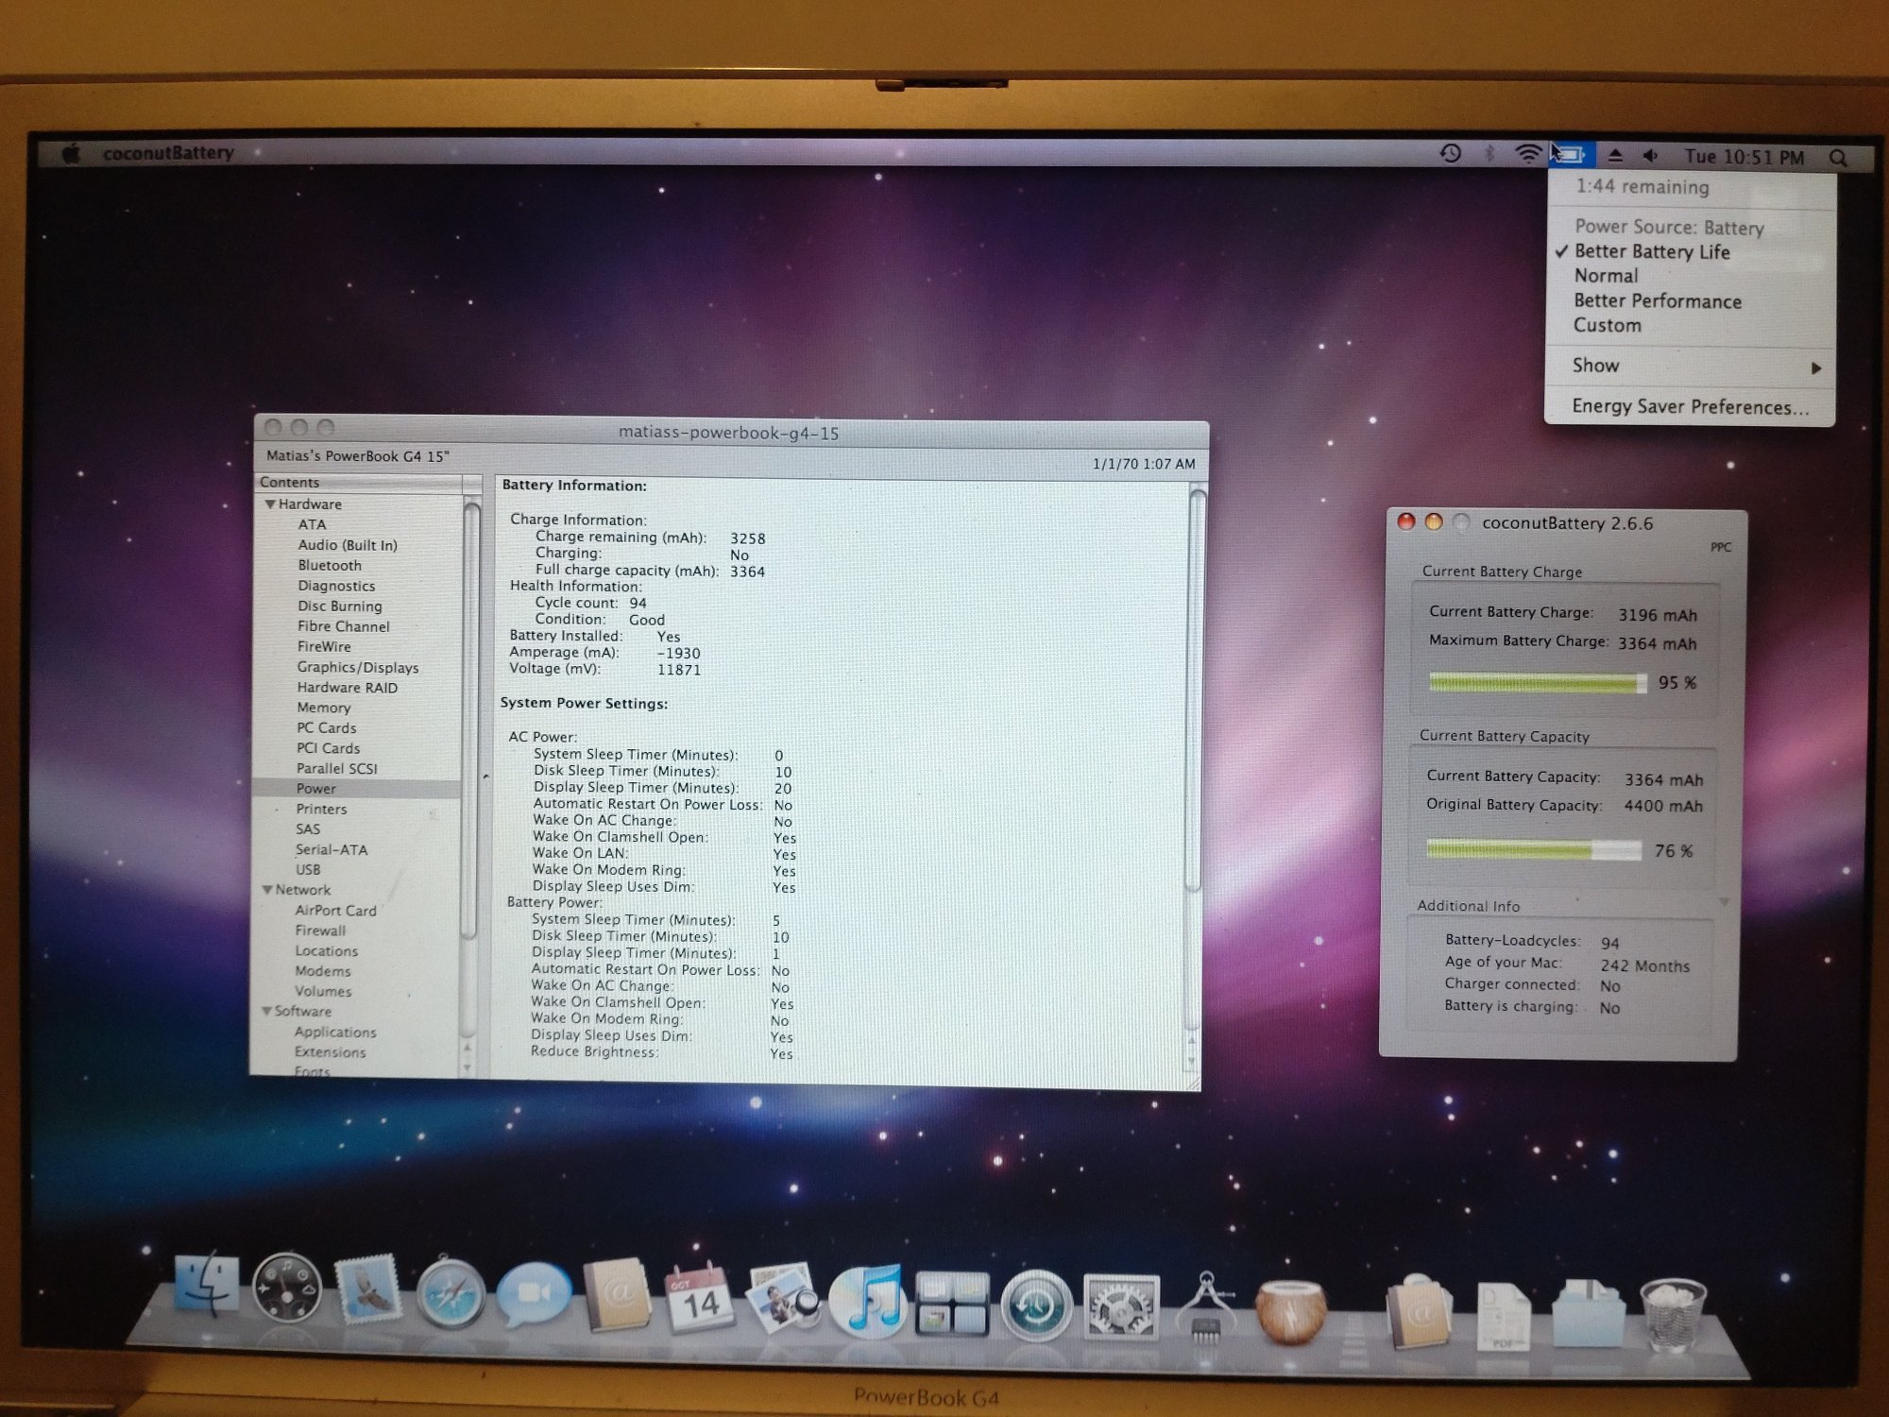Select Disc Burning in sidebar
Viewport: 1889px width, 1417px height.
(340, 606)
